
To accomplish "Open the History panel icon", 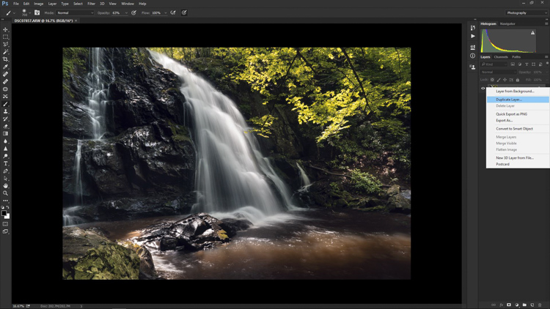I will (473, 28).
